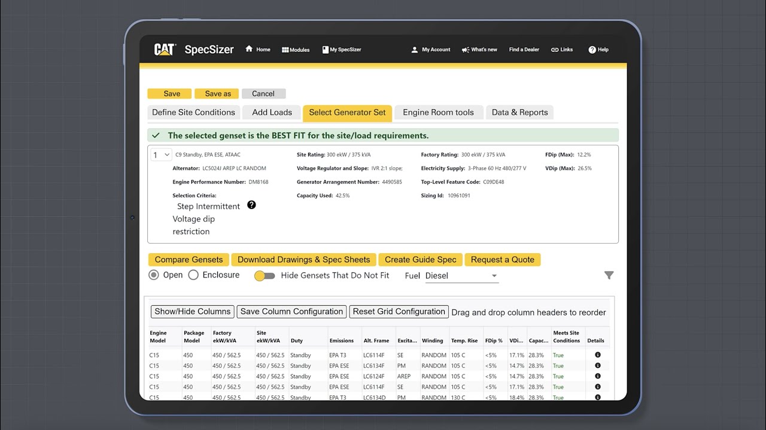
Task: Select the Select Generator Set tab
Action: [x=347, y=112]
